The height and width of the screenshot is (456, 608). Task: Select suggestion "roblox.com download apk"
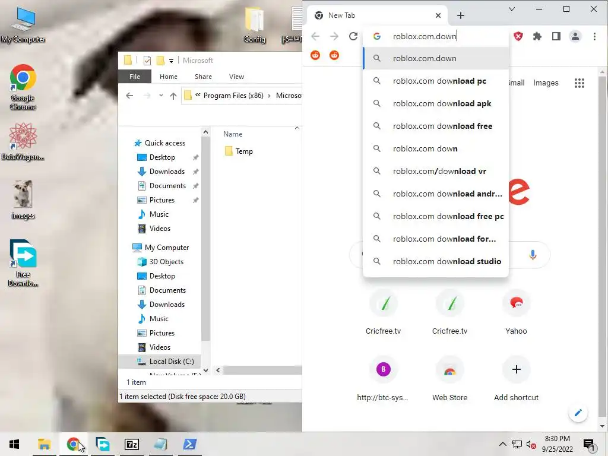point(435,103)
